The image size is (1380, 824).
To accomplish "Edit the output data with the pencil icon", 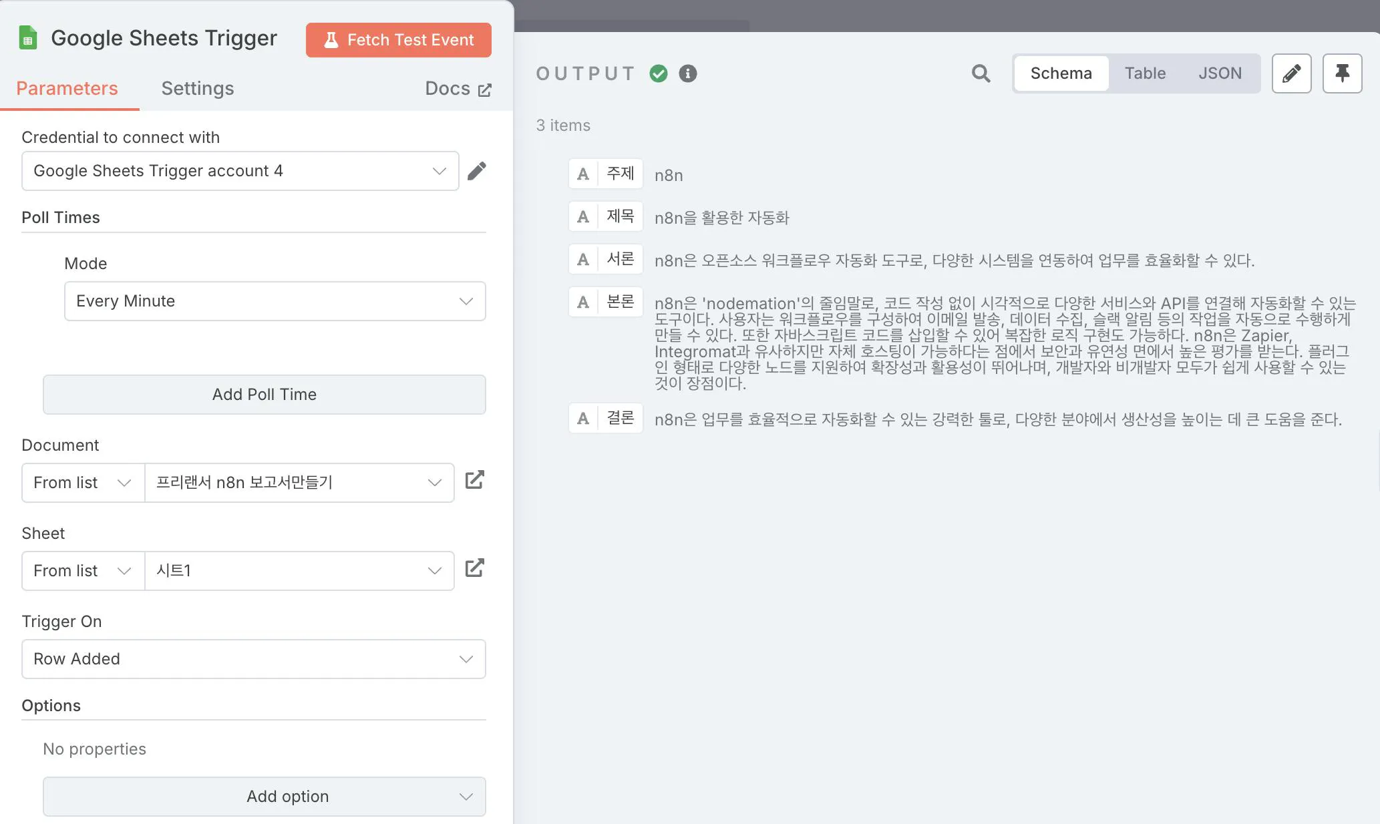I will [x=1291, y=73].
